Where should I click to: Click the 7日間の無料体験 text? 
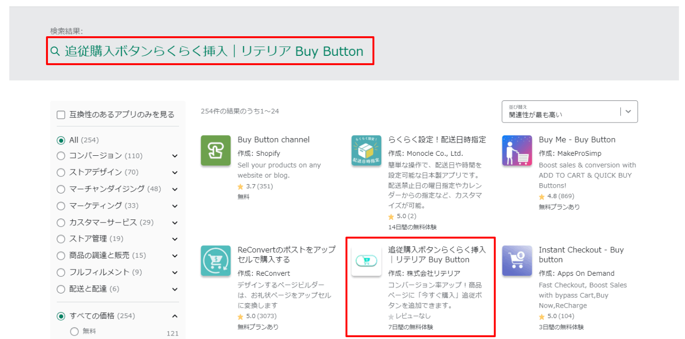coord(411,327)
